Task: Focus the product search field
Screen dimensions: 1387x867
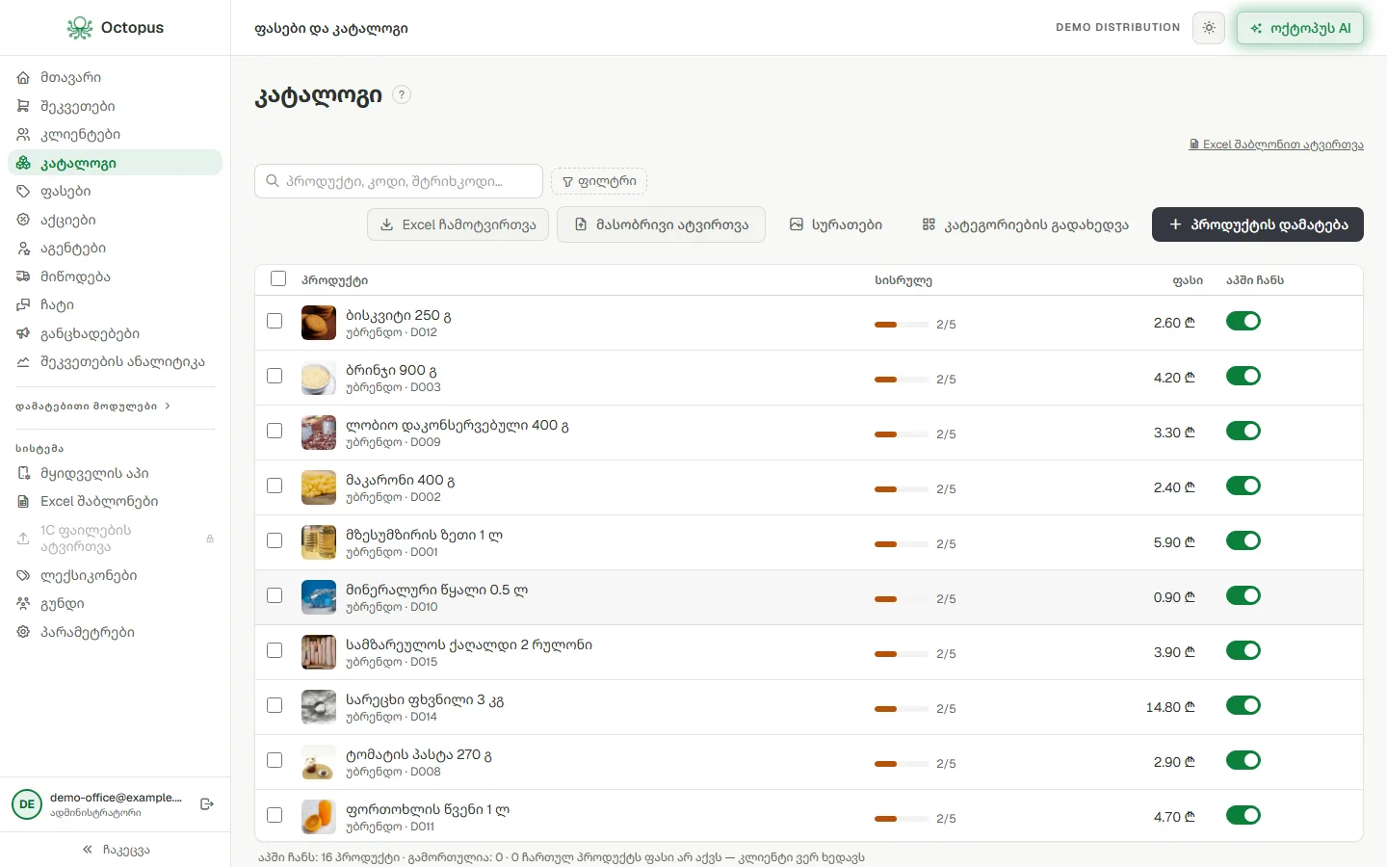Action: pyautogui.click(x=399, y=181)
